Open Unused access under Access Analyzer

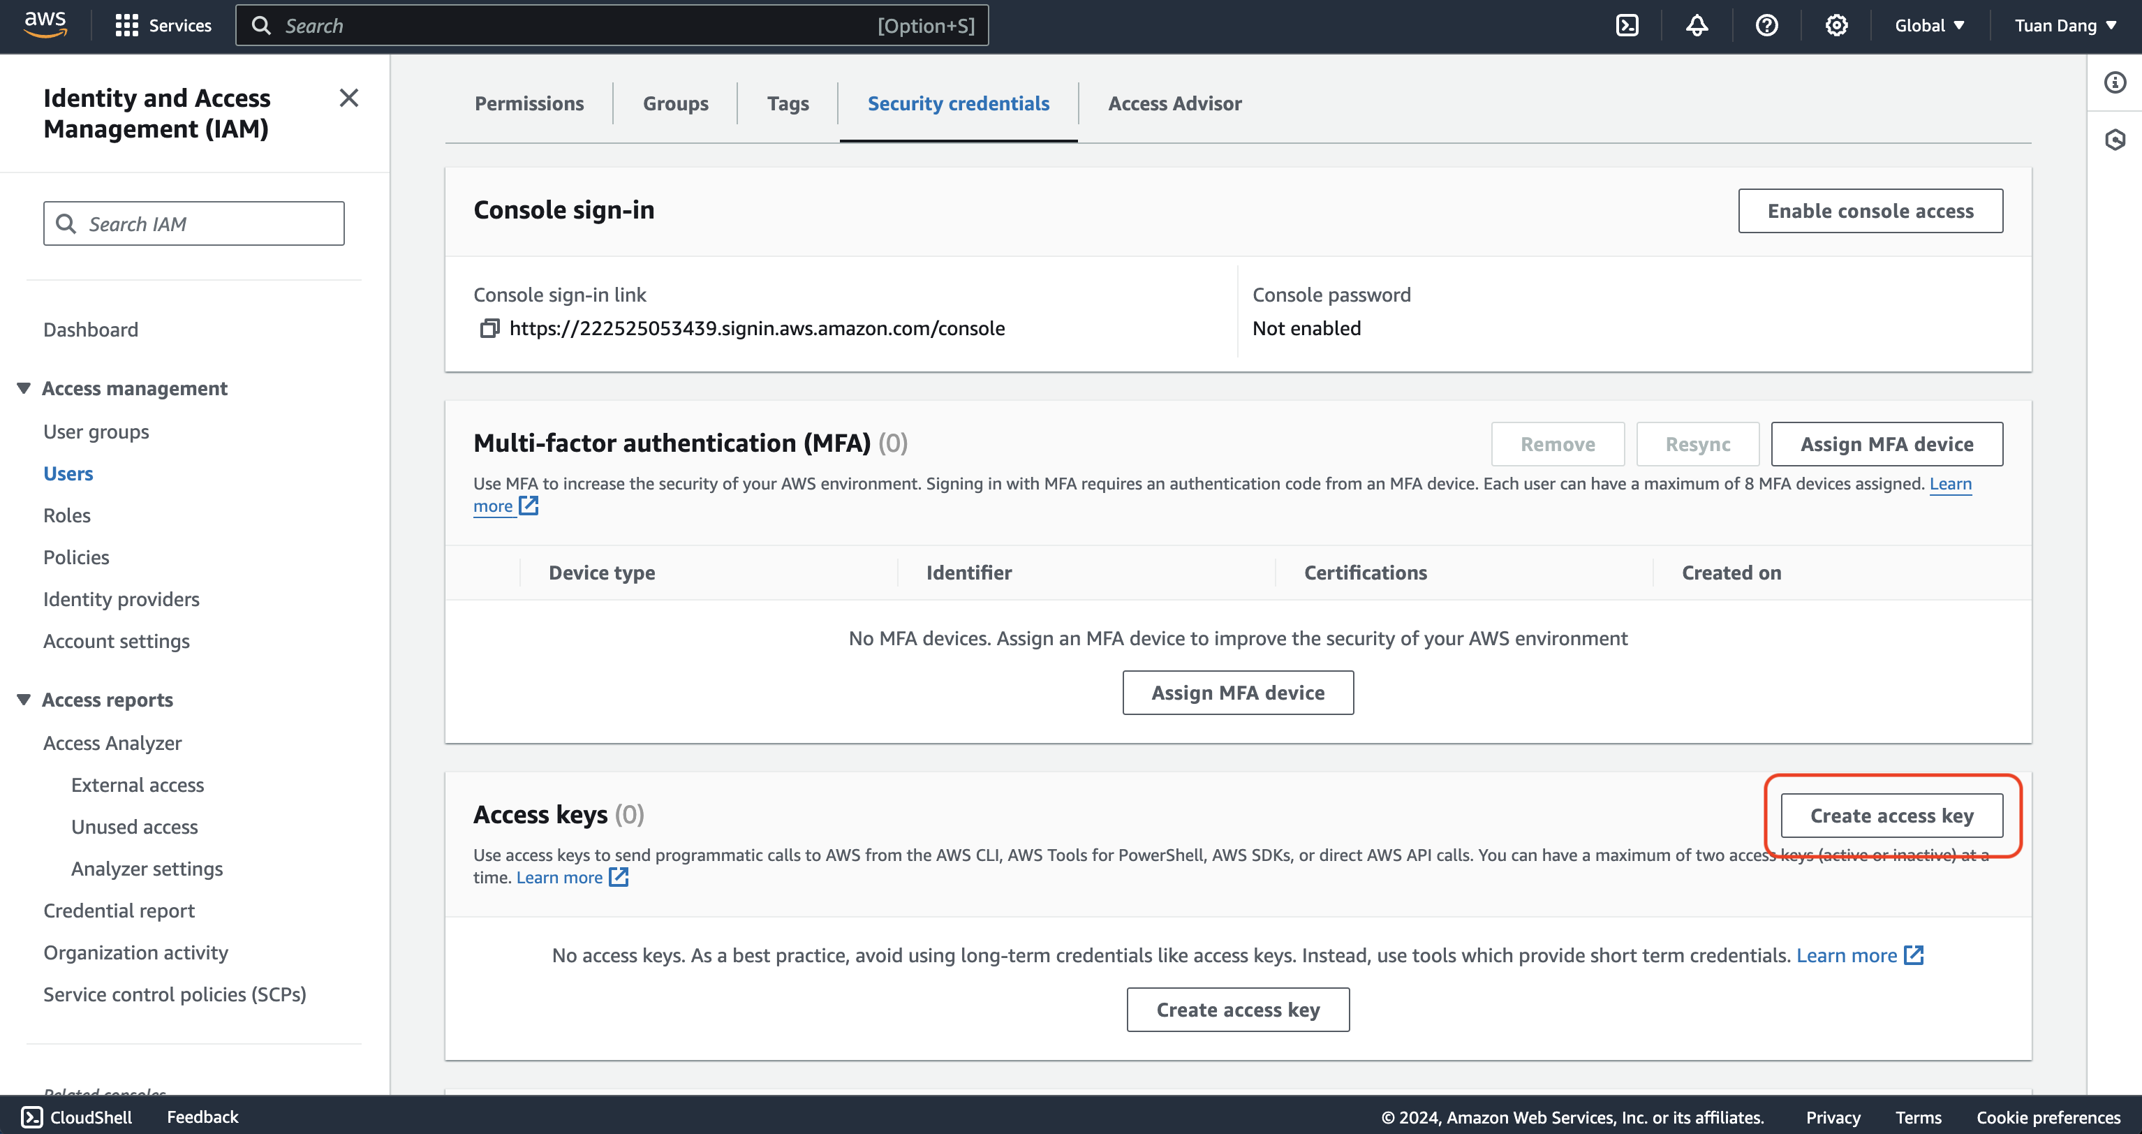[x=135, y=826]
